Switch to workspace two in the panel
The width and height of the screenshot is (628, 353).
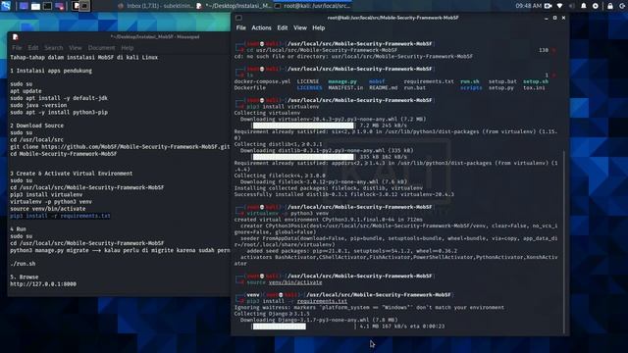point(84,6)
